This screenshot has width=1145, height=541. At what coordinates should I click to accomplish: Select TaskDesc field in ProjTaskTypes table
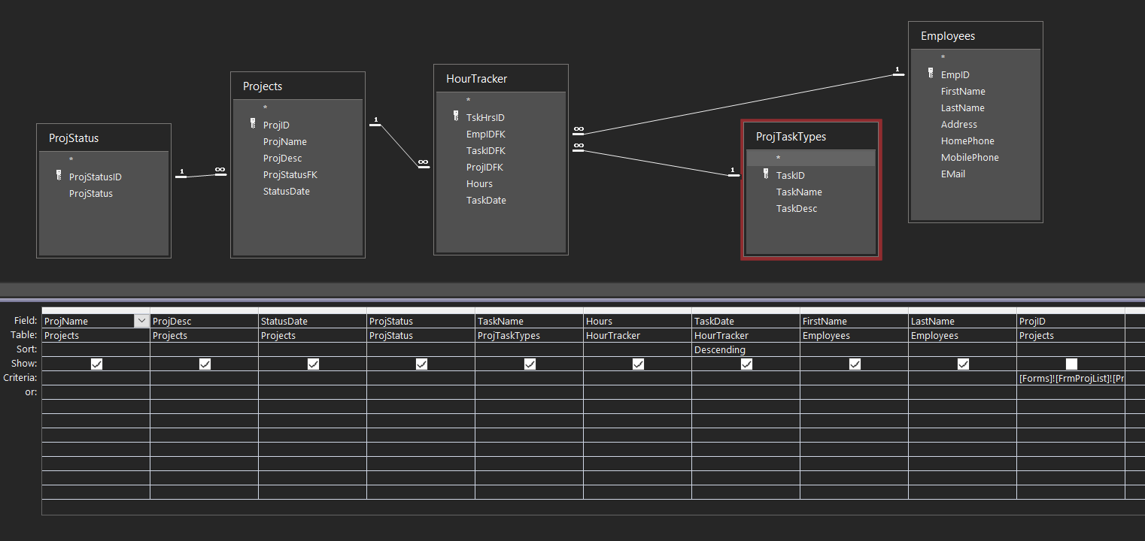pyautogui.click(x=797, y=209)
